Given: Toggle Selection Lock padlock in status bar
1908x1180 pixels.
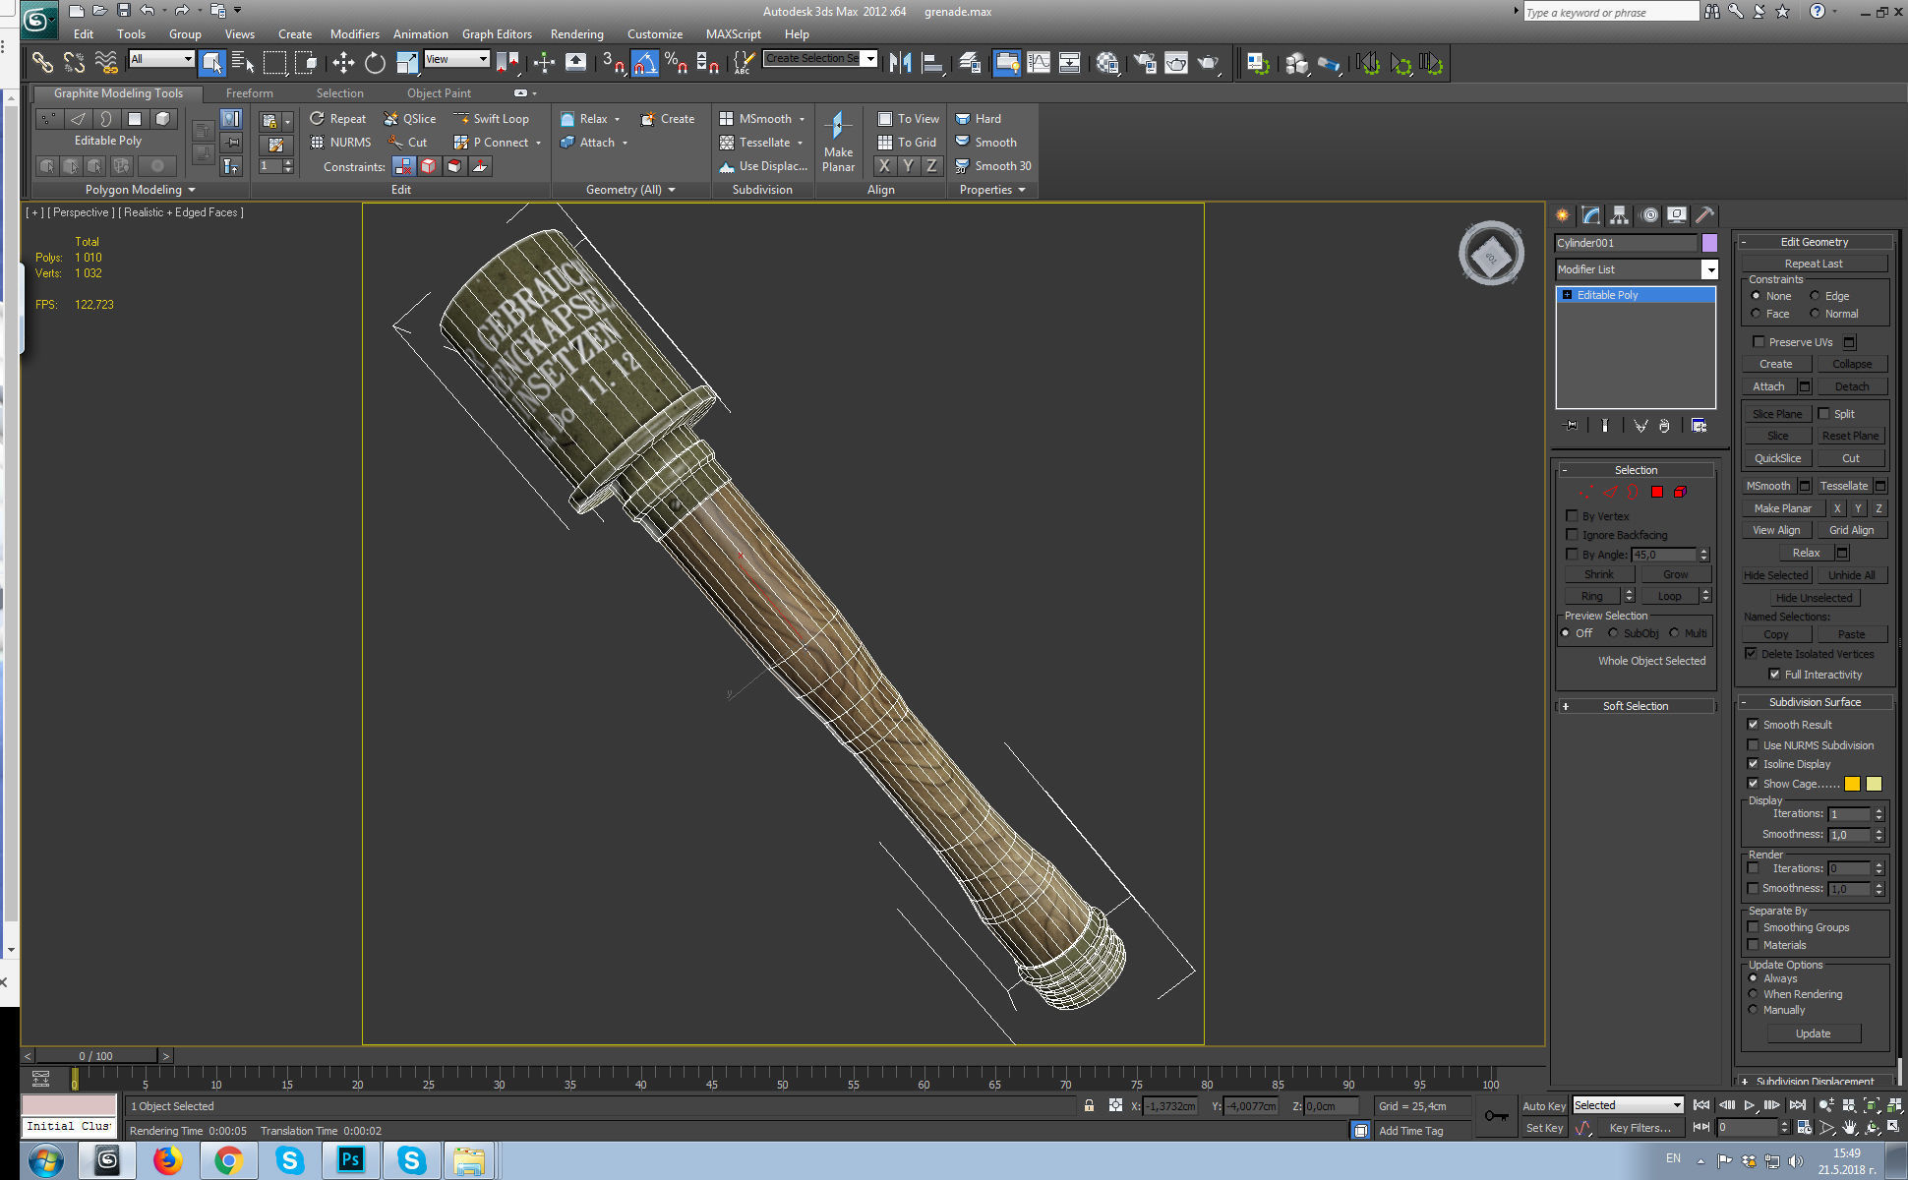Looking at the screenshot, I should click(1089, 1105).
